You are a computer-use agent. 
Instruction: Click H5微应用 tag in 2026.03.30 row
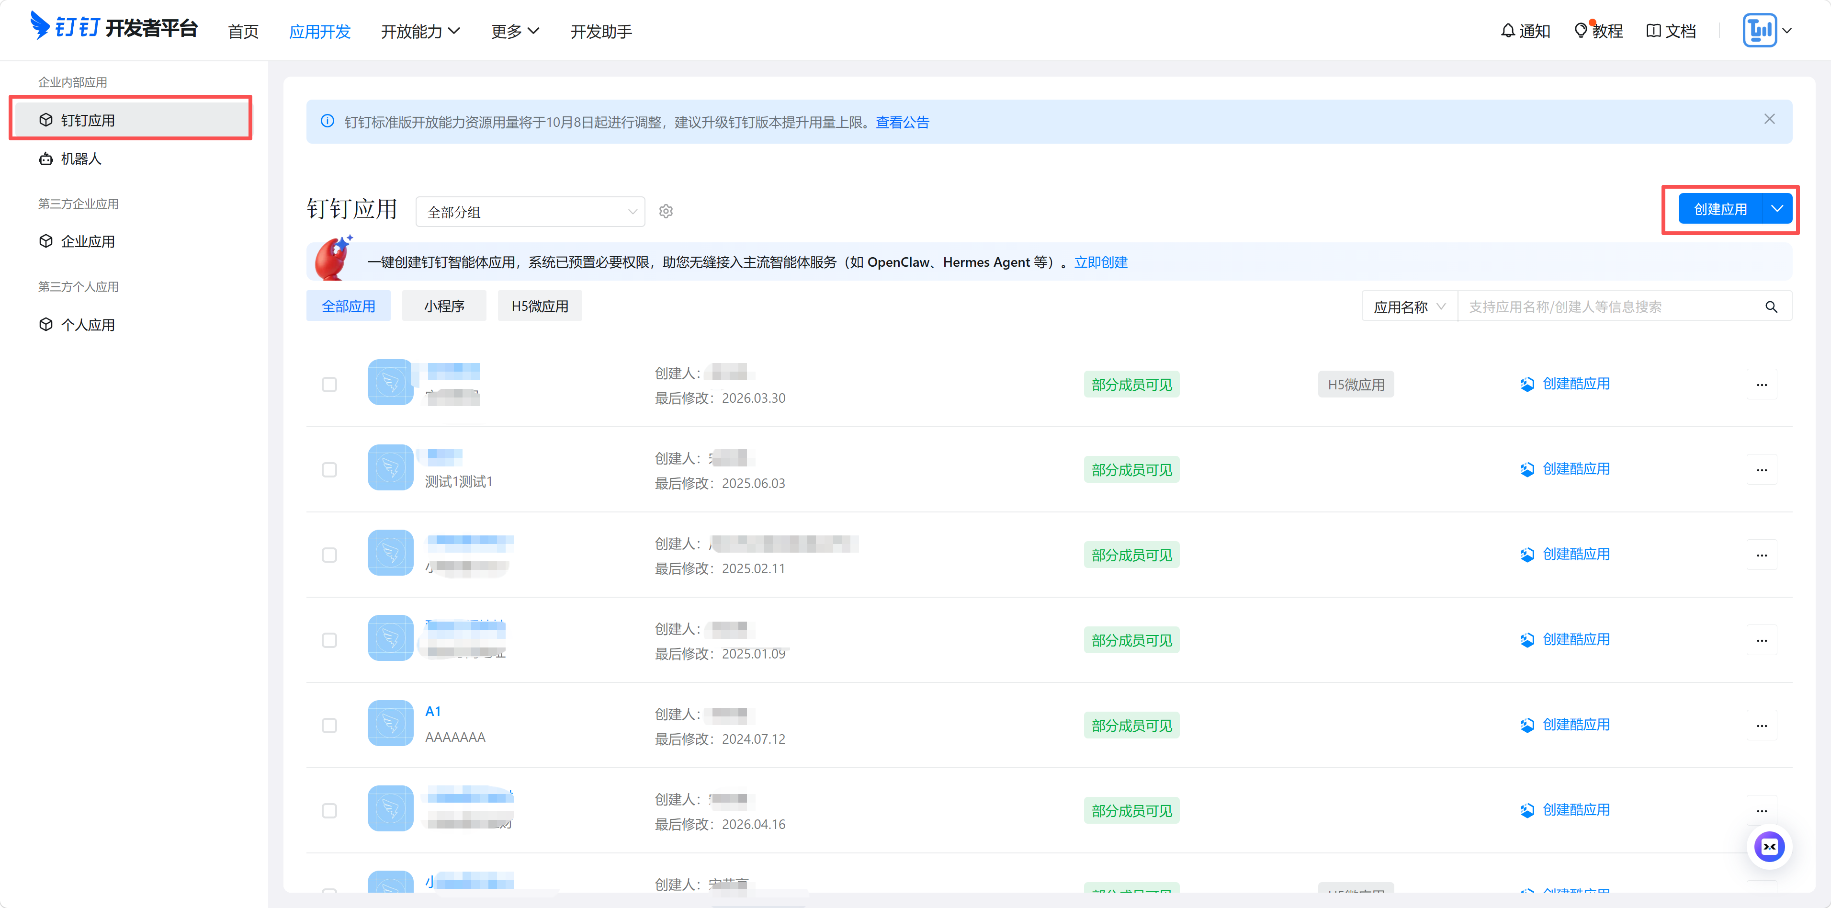1356,385
